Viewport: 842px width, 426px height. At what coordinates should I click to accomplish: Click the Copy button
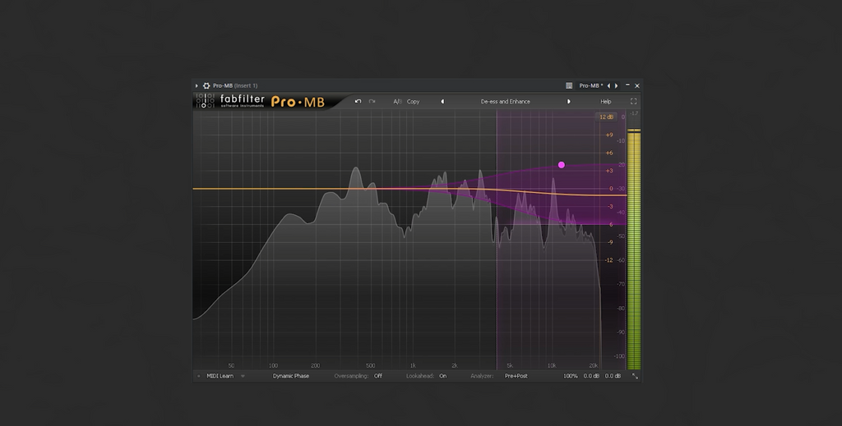coord(413,101)
